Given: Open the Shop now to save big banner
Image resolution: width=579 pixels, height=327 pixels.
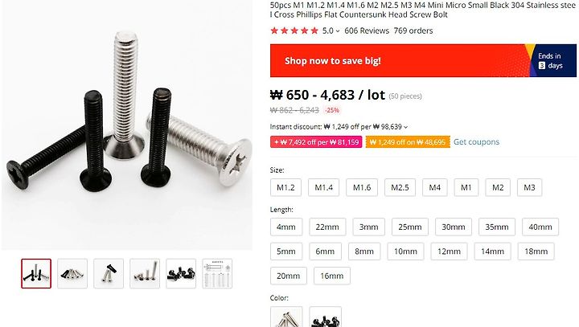Looking at the screenshot, I should [x=423, y=60].
